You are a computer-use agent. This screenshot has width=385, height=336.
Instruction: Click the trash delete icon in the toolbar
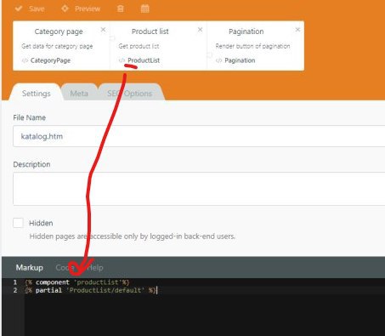(x=121, y=9)
